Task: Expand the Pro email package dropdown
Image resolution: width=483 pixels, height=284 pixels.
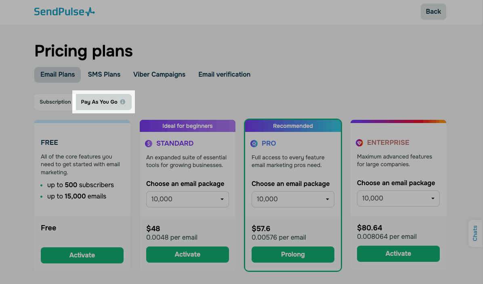Action: click(x=293, y=199)
